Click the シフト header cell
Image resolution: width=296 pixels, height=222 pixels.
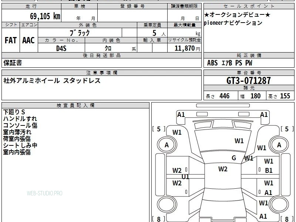pos(11,25)
